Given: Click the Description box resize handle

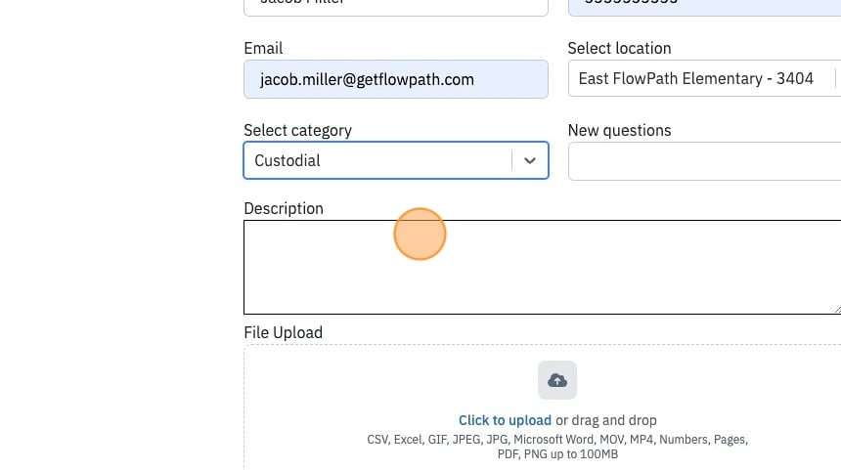Looking at the screenshot, I should pyautogui.click(x=837, y=309).
